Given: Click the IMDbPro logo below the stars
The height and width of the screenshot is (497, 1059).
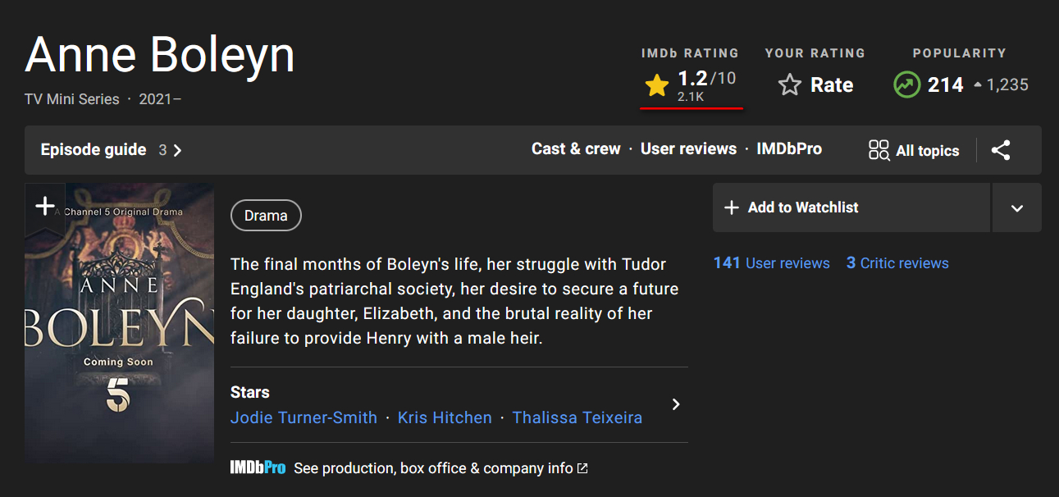Looking at the screenshot, I should [258, 468].
